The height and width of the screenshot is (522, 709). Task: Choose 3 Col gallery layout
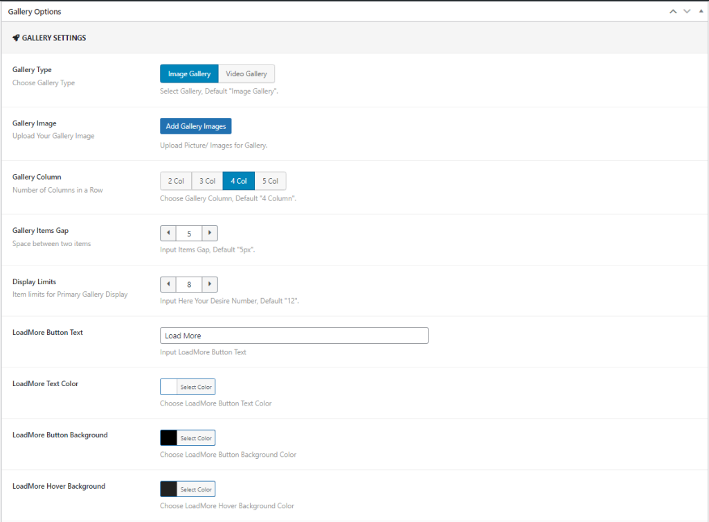[207, 181]
